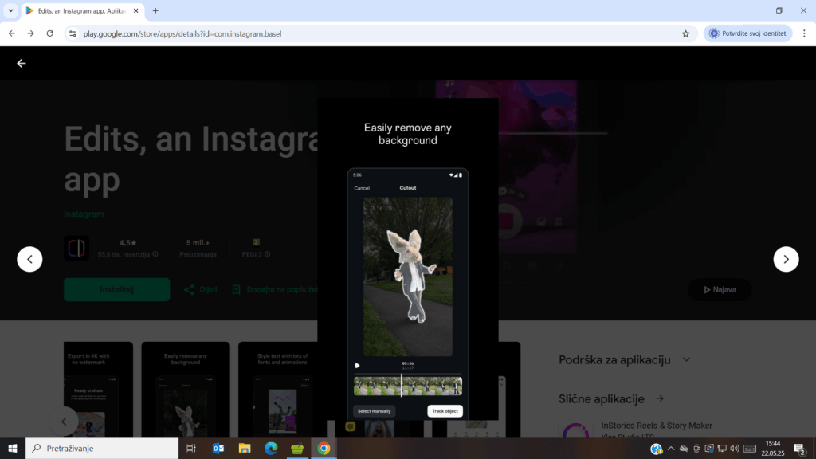Show hidden system tray icons
Image resolution: width=816 pixels, height=459 pixels.
(671, 449)
